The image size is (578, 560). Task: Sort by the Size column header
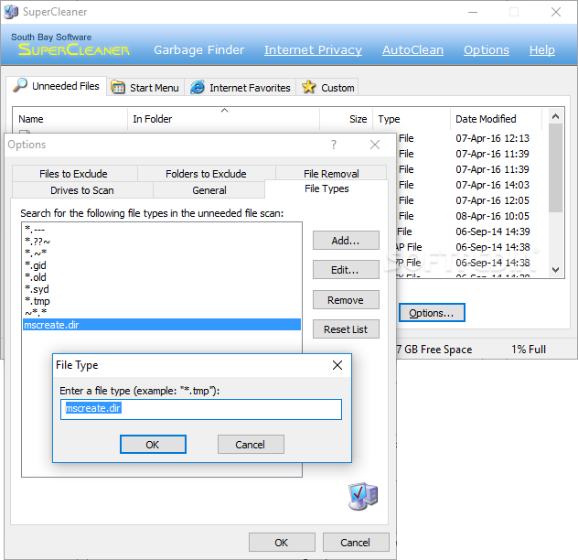click(x=346, y=119)
